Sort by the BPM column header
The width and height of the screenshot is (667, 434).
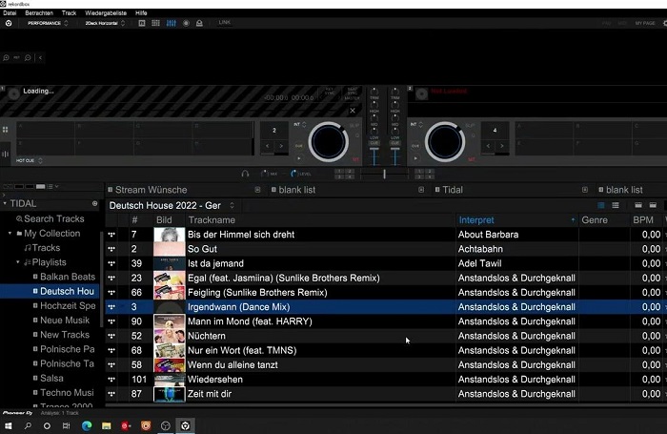click(643, 220)
